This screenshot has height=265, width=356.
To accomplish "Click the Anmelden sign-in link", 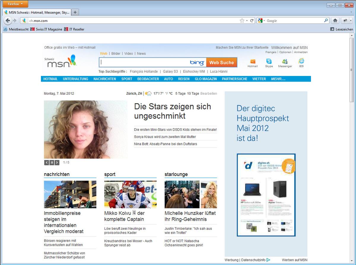I will (301, 52).
